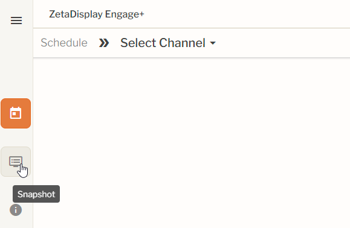350x228 pixels.
Task: Switch to the Snapshot sidebar section
Action: (x=16, y=162)
